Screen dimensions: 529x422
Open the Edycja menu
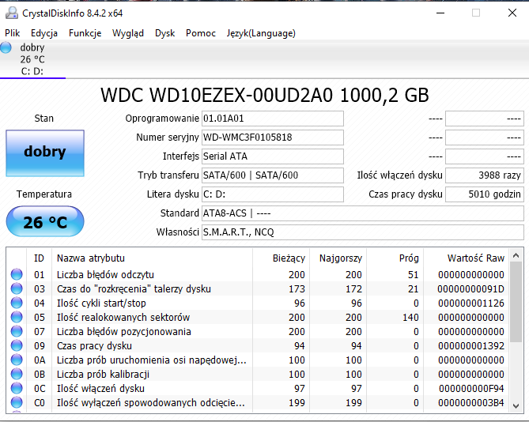[x=44, y=33]
